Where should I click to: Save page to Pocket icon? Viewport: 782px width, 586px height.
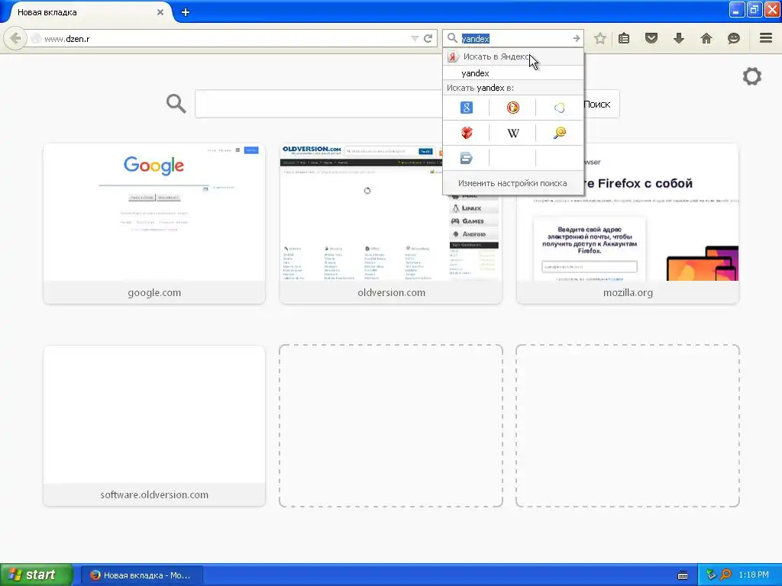point(651,38)
